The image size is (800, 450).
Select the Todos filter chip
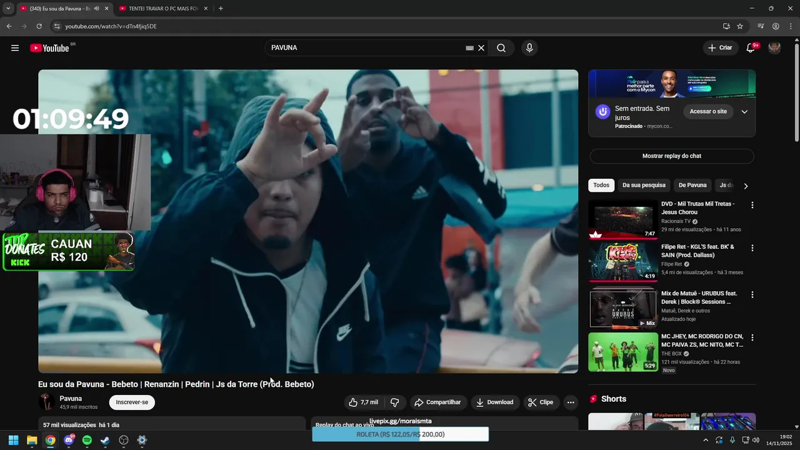[601, 186]
